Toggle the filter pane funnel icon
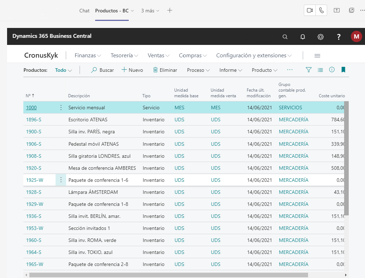The height and width of the screenshot is (278, 365). point(308,70)
